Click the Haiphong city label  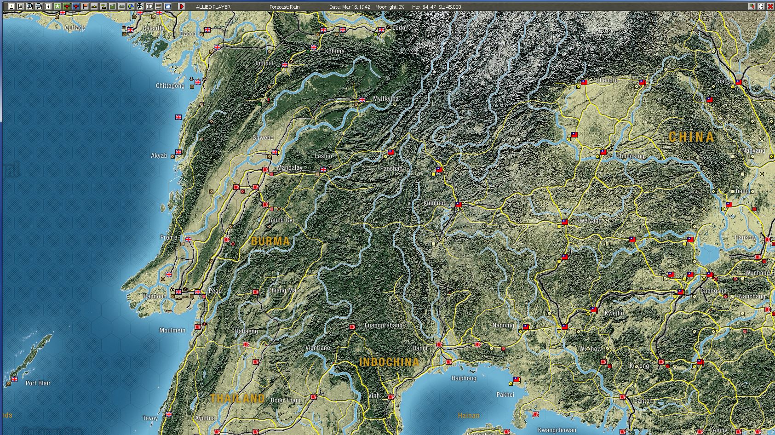(464, 378)
